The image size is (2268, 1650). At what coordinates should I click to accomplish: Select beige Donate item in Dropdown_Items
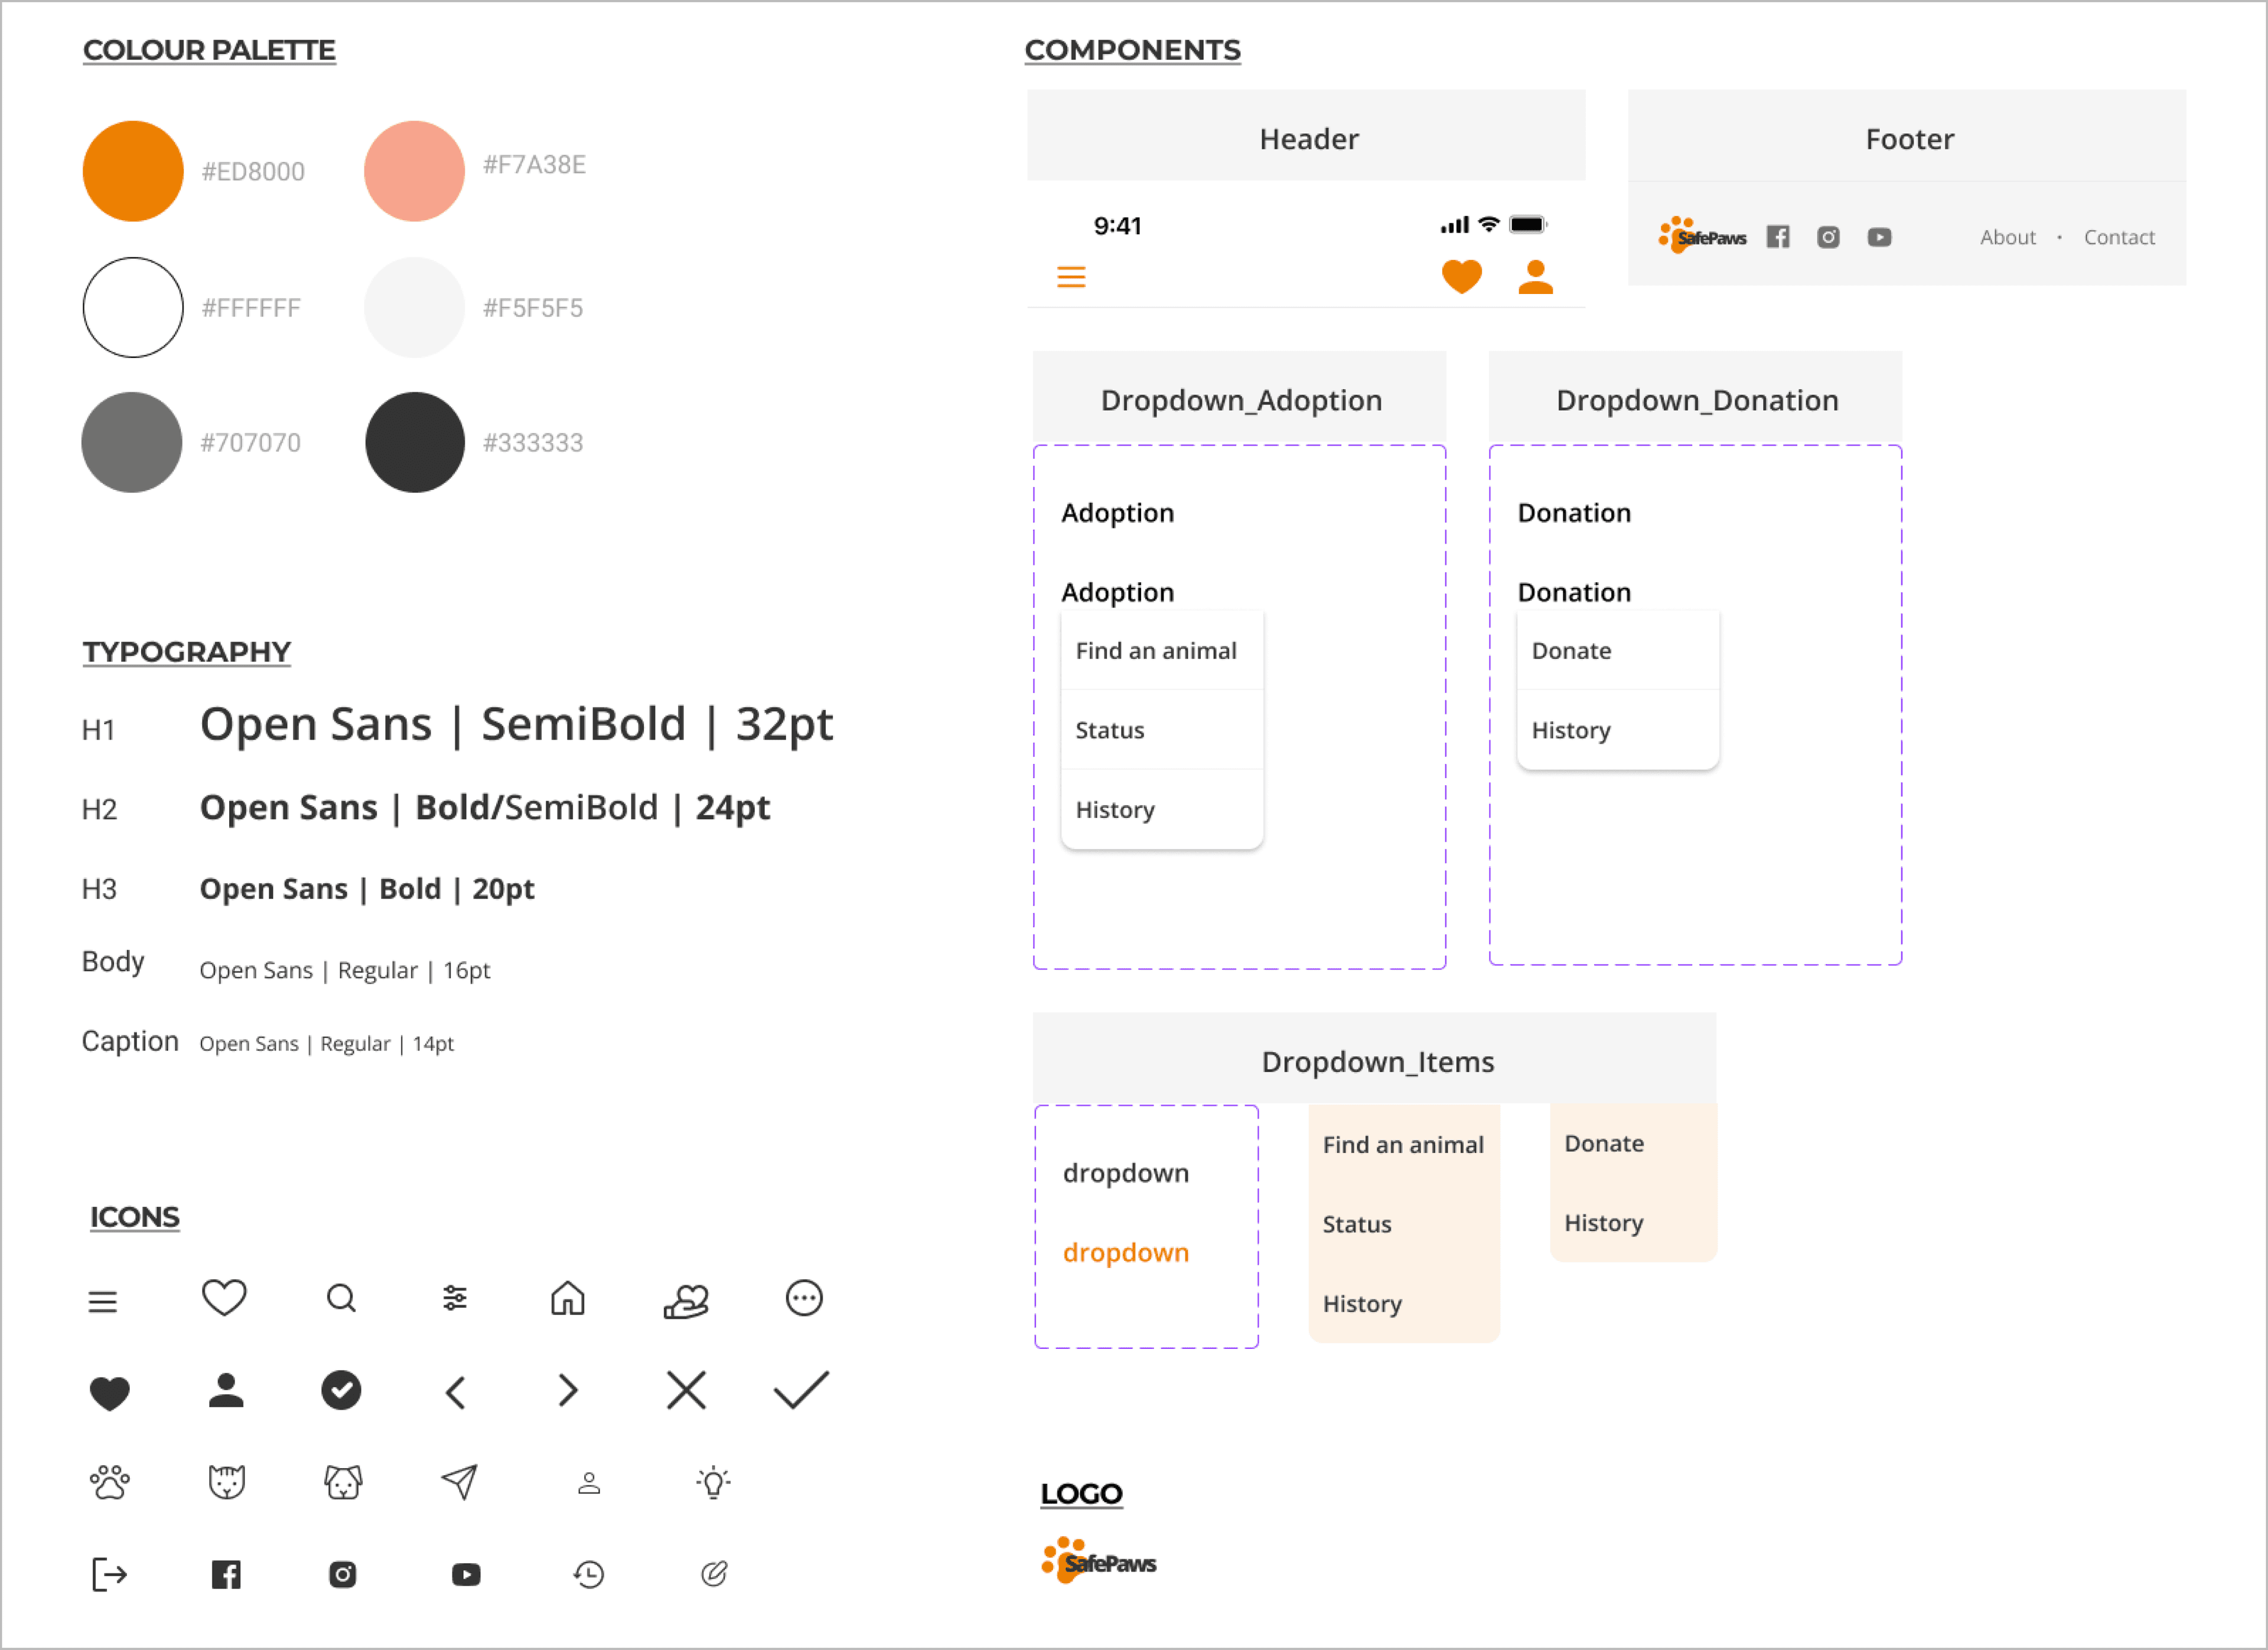click(1633, 1143)
